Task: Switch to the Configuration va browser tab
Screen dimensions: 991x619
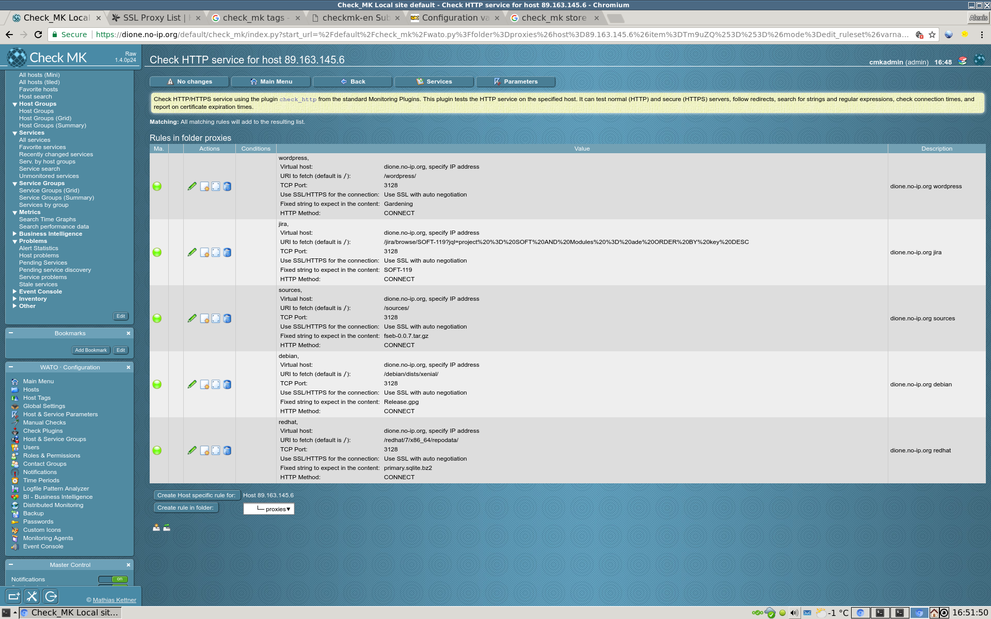Action: [455, 18]
